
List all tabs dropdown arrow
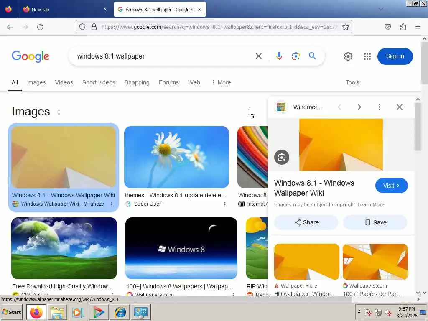380,9
